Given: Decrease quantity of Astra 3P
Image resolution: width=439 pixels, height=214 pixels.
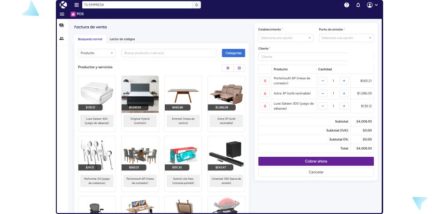Looking at the screenshot, I should 323,93.
